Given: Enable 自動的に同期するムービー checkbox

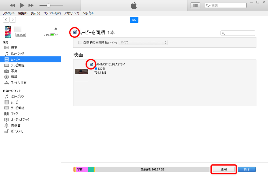Looking at the screenshot, I should tap(80, 43).
